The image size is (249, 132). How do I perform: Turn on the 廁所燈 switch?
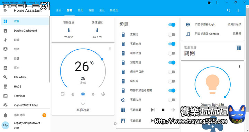(172, 81)
